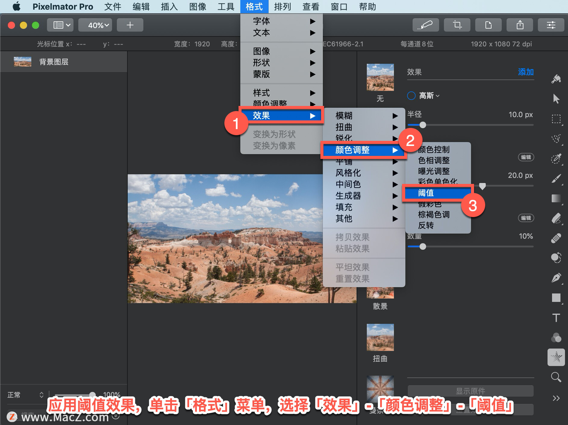The height and width of the screenshot is (425, 568).
Task: Expand the 其他 effects submenu
Action: click(x=364, y=219)
